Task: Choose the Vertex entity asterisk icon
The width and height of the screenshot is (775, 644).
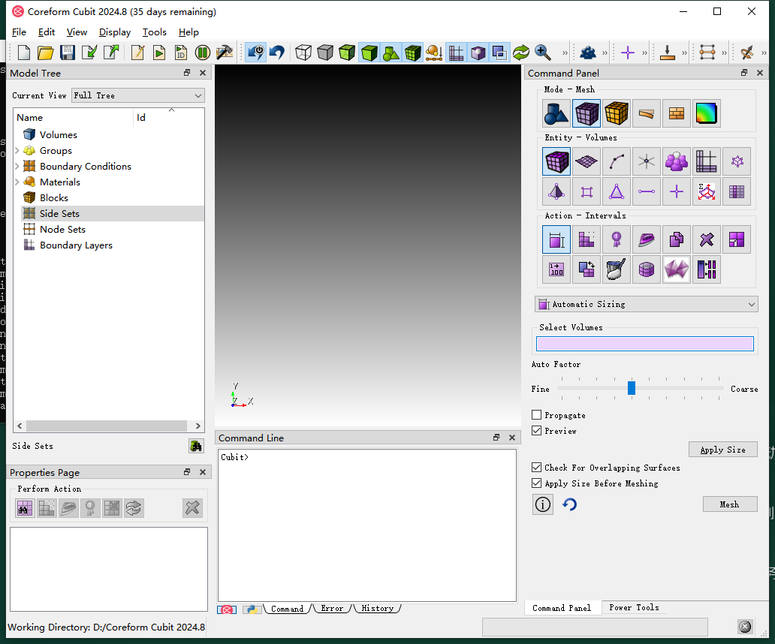Action: (x=647, y=161)
